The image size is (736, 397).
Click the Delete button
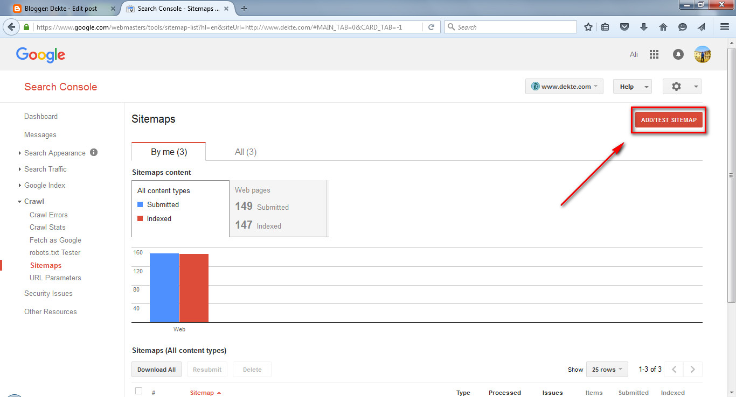click(252, 370)
